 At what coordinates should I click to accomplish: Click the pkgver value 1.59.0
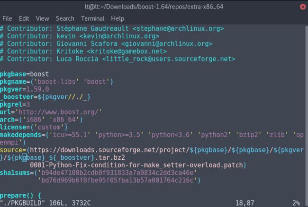click(37, 89)
